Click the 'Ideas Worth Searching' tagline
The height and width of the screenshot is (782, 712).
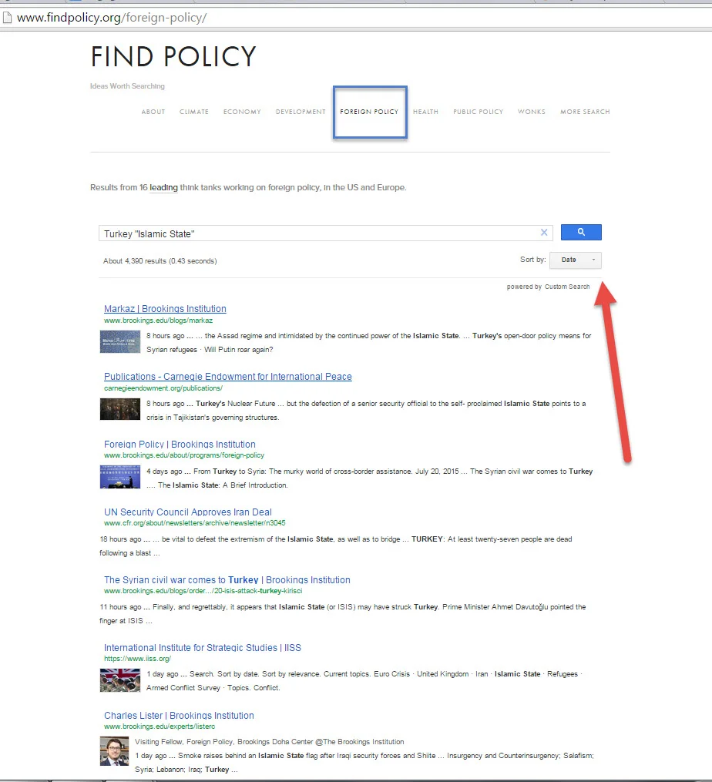(x=127, y=86)
